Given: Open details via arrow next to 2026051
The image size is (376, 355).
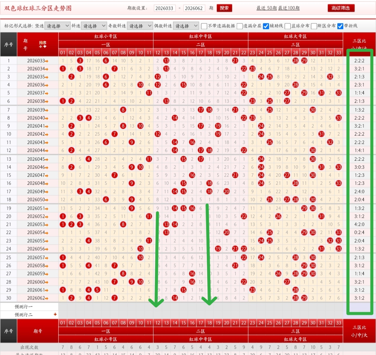Looking at the screenshot, I should click(47, 209).
